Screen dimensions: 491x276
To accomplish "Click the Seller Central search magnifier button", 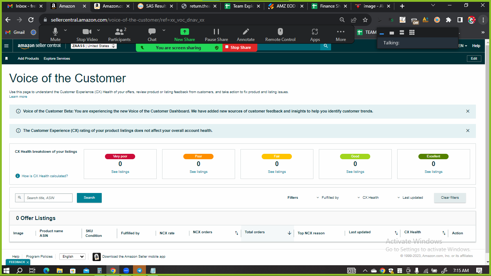I will tap(326, 46).
